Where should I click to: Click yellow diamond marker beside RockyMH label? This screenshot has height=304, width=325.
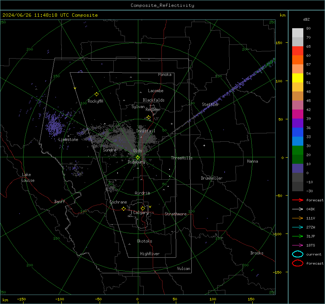[x=96, y=94]
